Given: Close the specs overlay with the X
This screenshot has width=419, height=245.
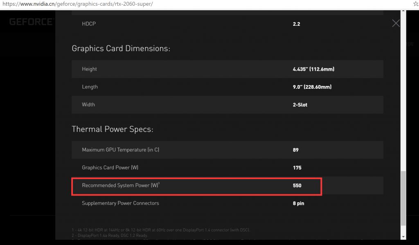Looking at the screenshot, I should click(396, 23).
